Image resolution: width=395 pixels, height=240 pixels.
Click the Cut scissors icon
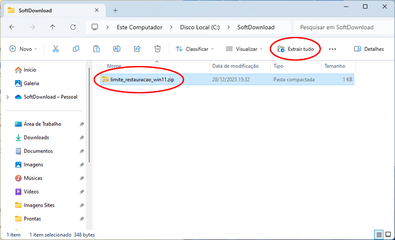55,48
